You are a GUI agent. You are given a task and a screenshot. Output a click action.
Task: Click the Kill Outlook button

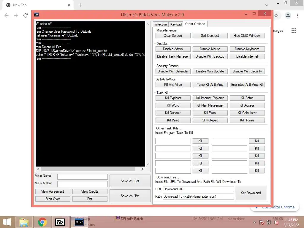coord(173,113)
